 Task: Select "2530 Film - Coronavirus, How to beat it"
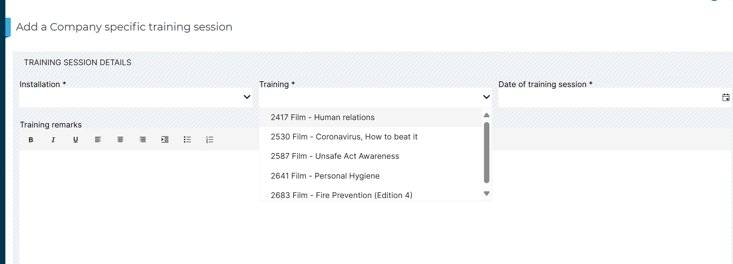(x=344, y=137)
